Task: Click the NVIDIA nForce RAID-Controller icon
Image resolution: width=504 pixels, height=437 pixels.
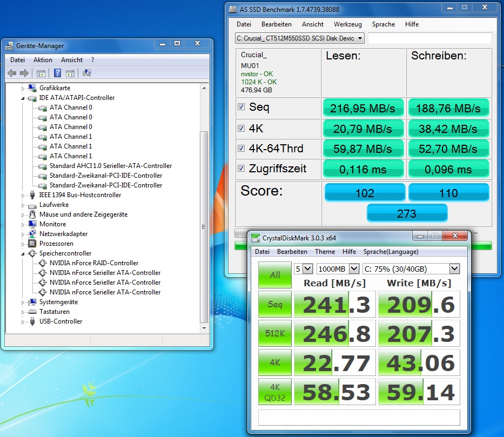Action: pos(43,263)
